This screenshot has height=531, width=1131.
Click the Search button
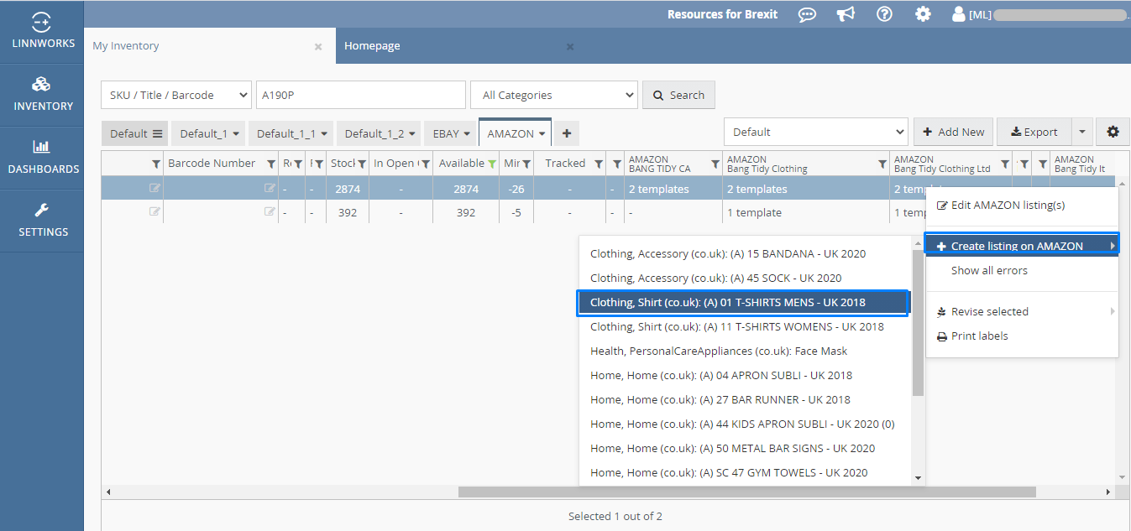pyautogui.click(x=678, y=95)
